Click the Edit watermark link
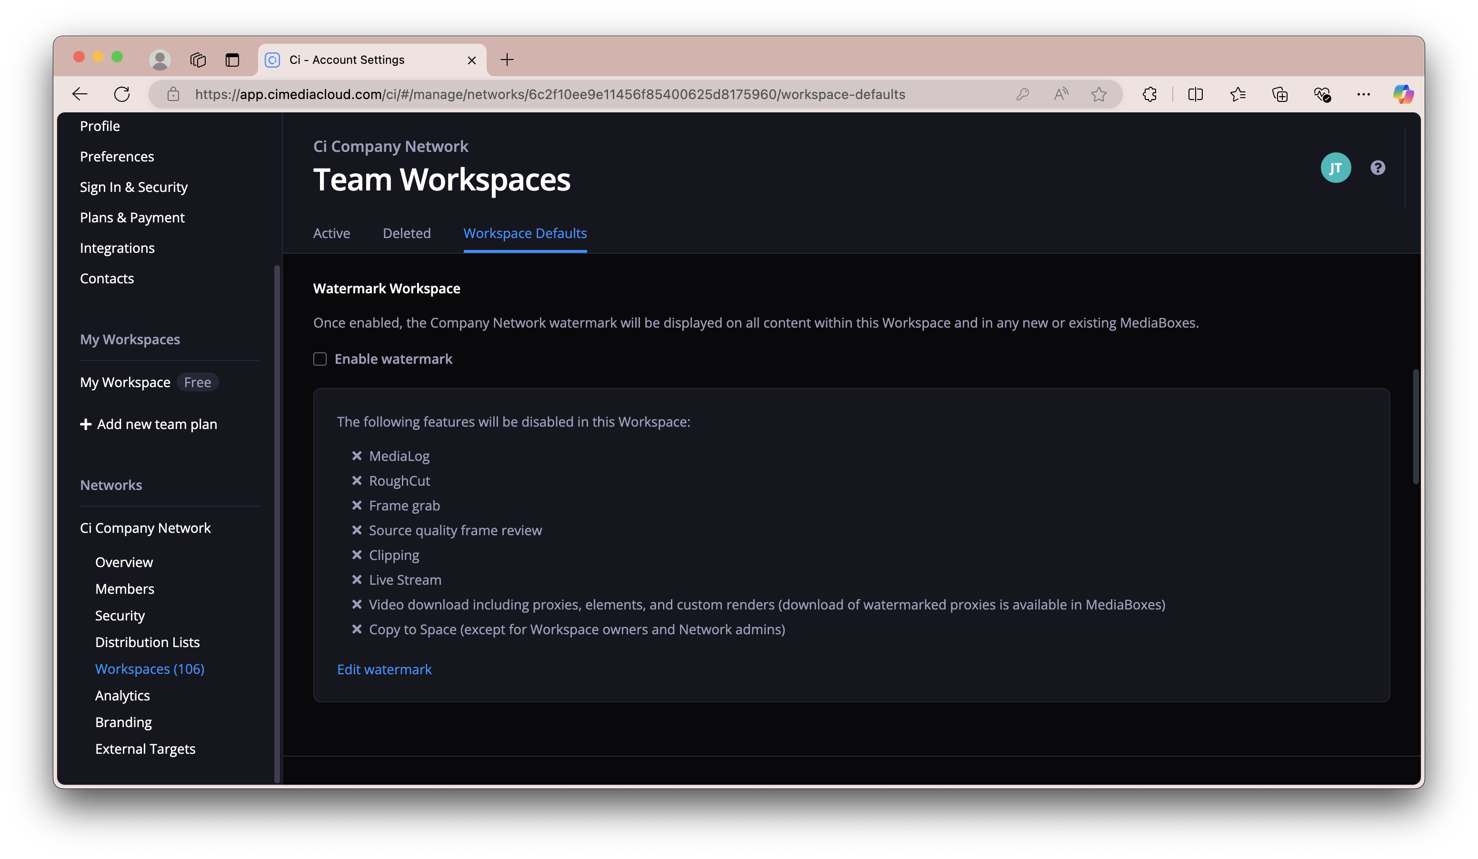 [x=384, y=669]
